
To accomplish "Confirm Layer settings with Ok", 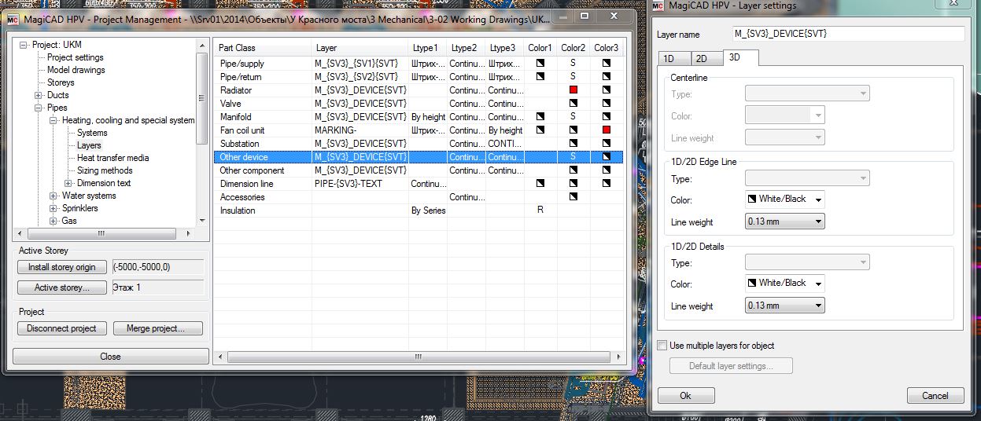I will pos(686,396).
